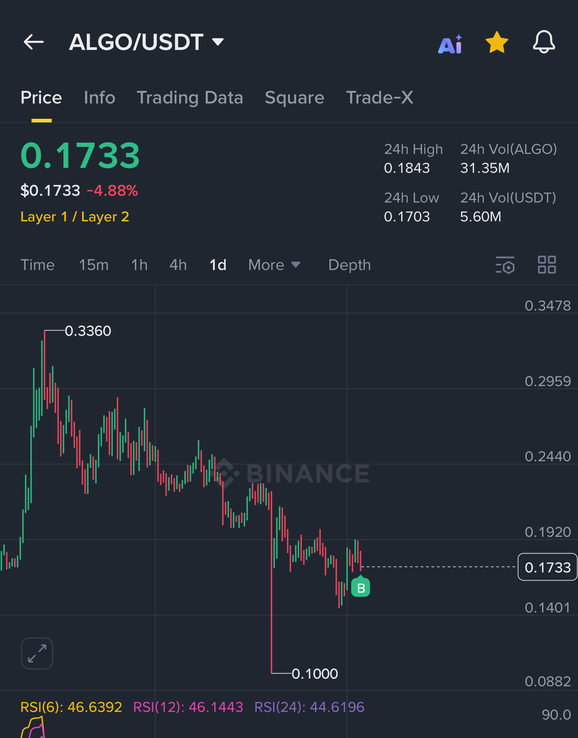Select the 4h chart interval
The image size is (578, 738).
178,265
